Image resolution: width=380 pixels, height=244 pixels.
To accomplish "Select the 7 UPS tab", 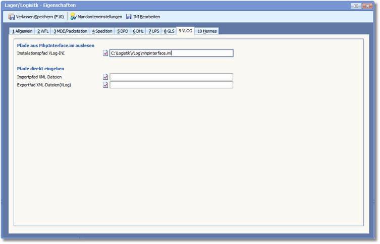I will (x=153, y=31).
